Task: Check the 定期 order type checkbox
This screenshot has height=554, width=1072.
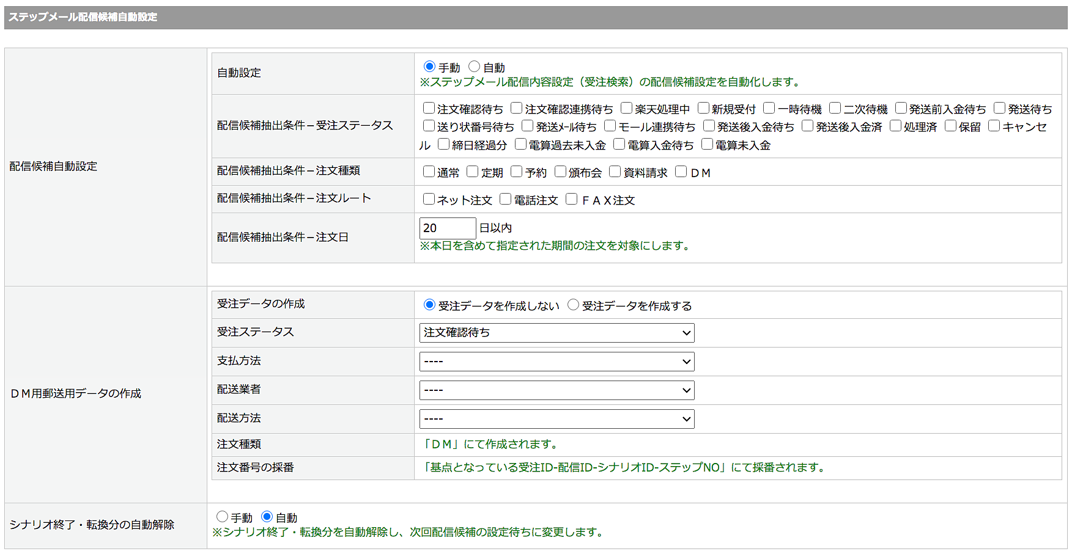Action: tap(472, 172)
